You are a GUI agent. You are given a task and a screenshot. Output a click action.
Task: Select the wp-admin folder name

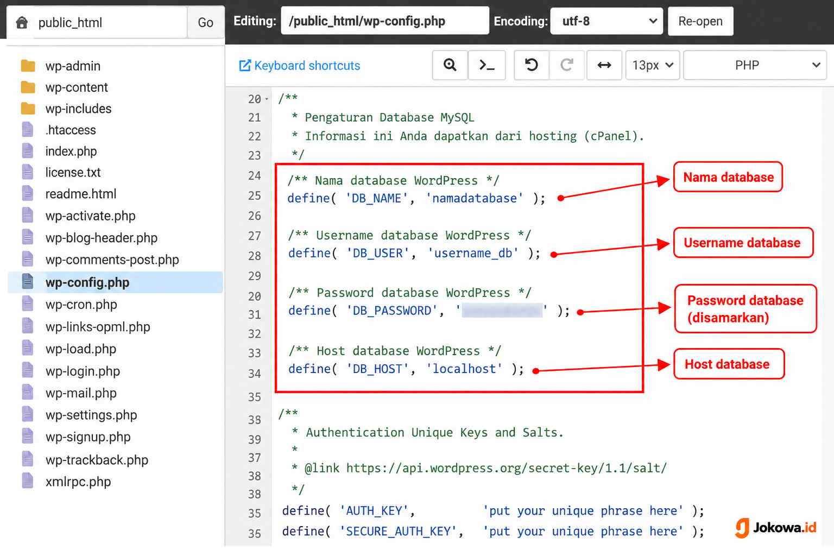coord(73,66)
